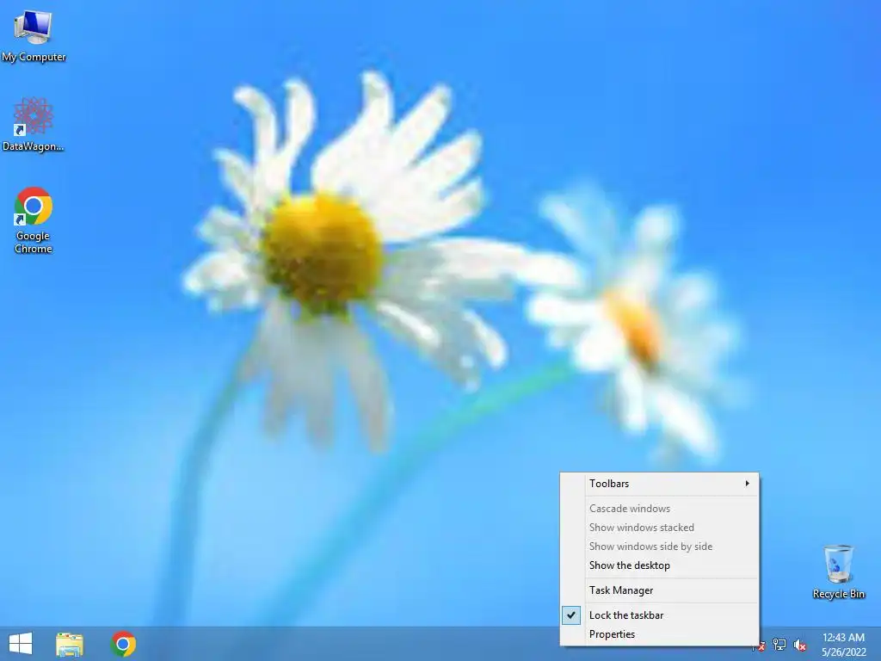881x661 pixels.
Task: Toggle Lock the taskbar option
Action: click(660, 615)
